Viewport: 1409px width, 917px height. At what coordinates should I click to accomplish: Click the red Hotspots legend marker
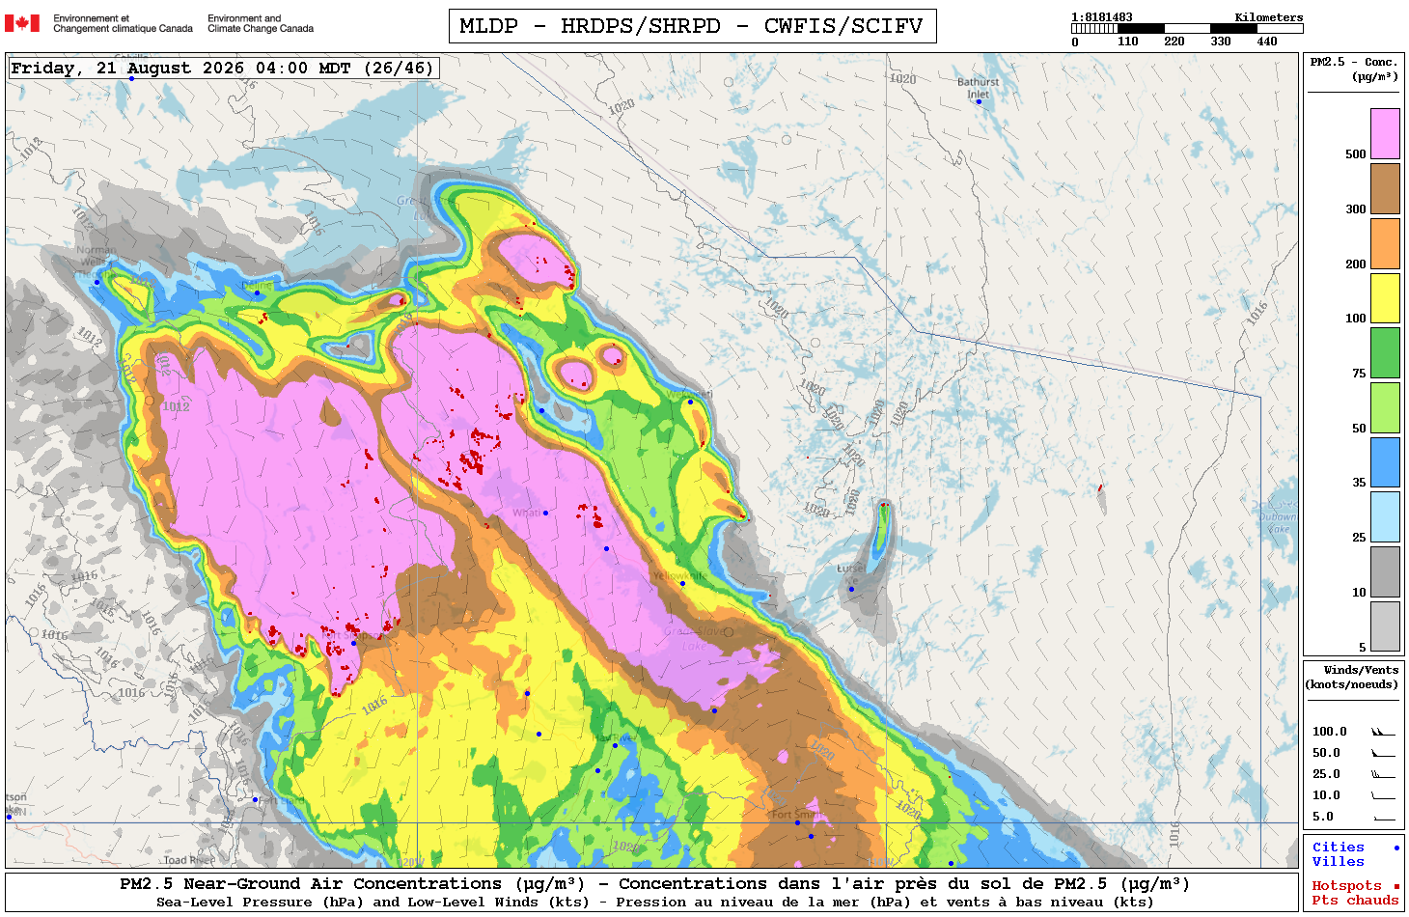[x=1395, y=886]
